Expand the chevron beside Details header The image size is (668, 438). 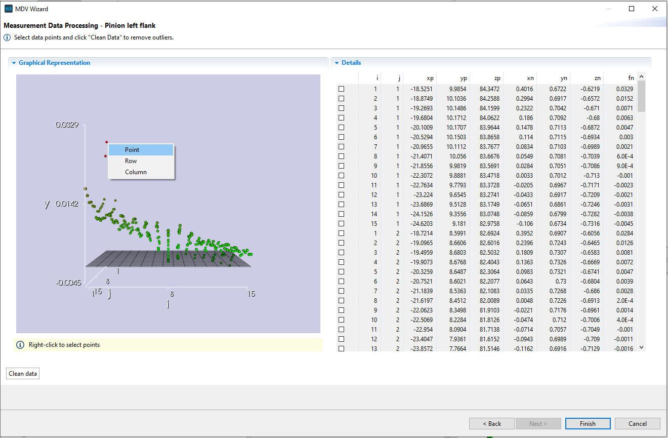pyautogui.click(x=337, y=62)
